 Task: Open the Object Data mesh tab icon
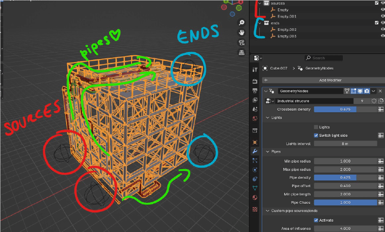(x=255, y=188)
